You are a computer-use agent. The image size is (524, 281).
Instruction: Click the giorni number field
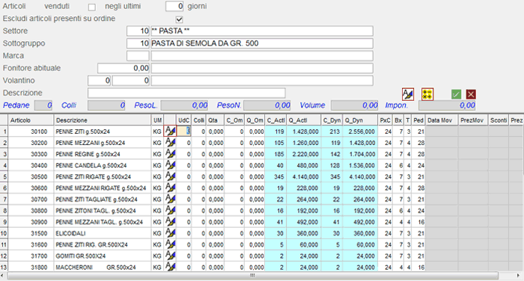(174, 6)
